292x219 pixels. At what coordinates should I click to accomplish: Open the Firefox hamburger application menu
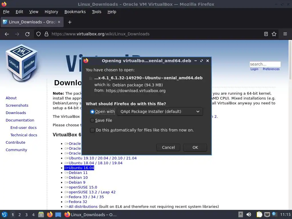point(285,34)
